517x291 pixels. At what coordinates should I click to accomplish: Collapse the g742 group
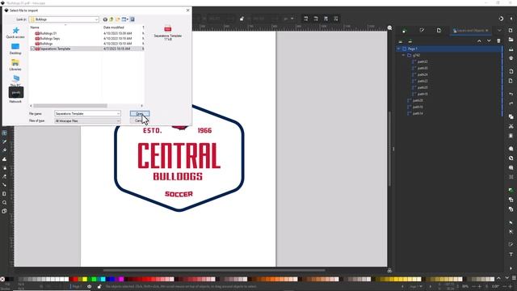(x=404, y=56)
